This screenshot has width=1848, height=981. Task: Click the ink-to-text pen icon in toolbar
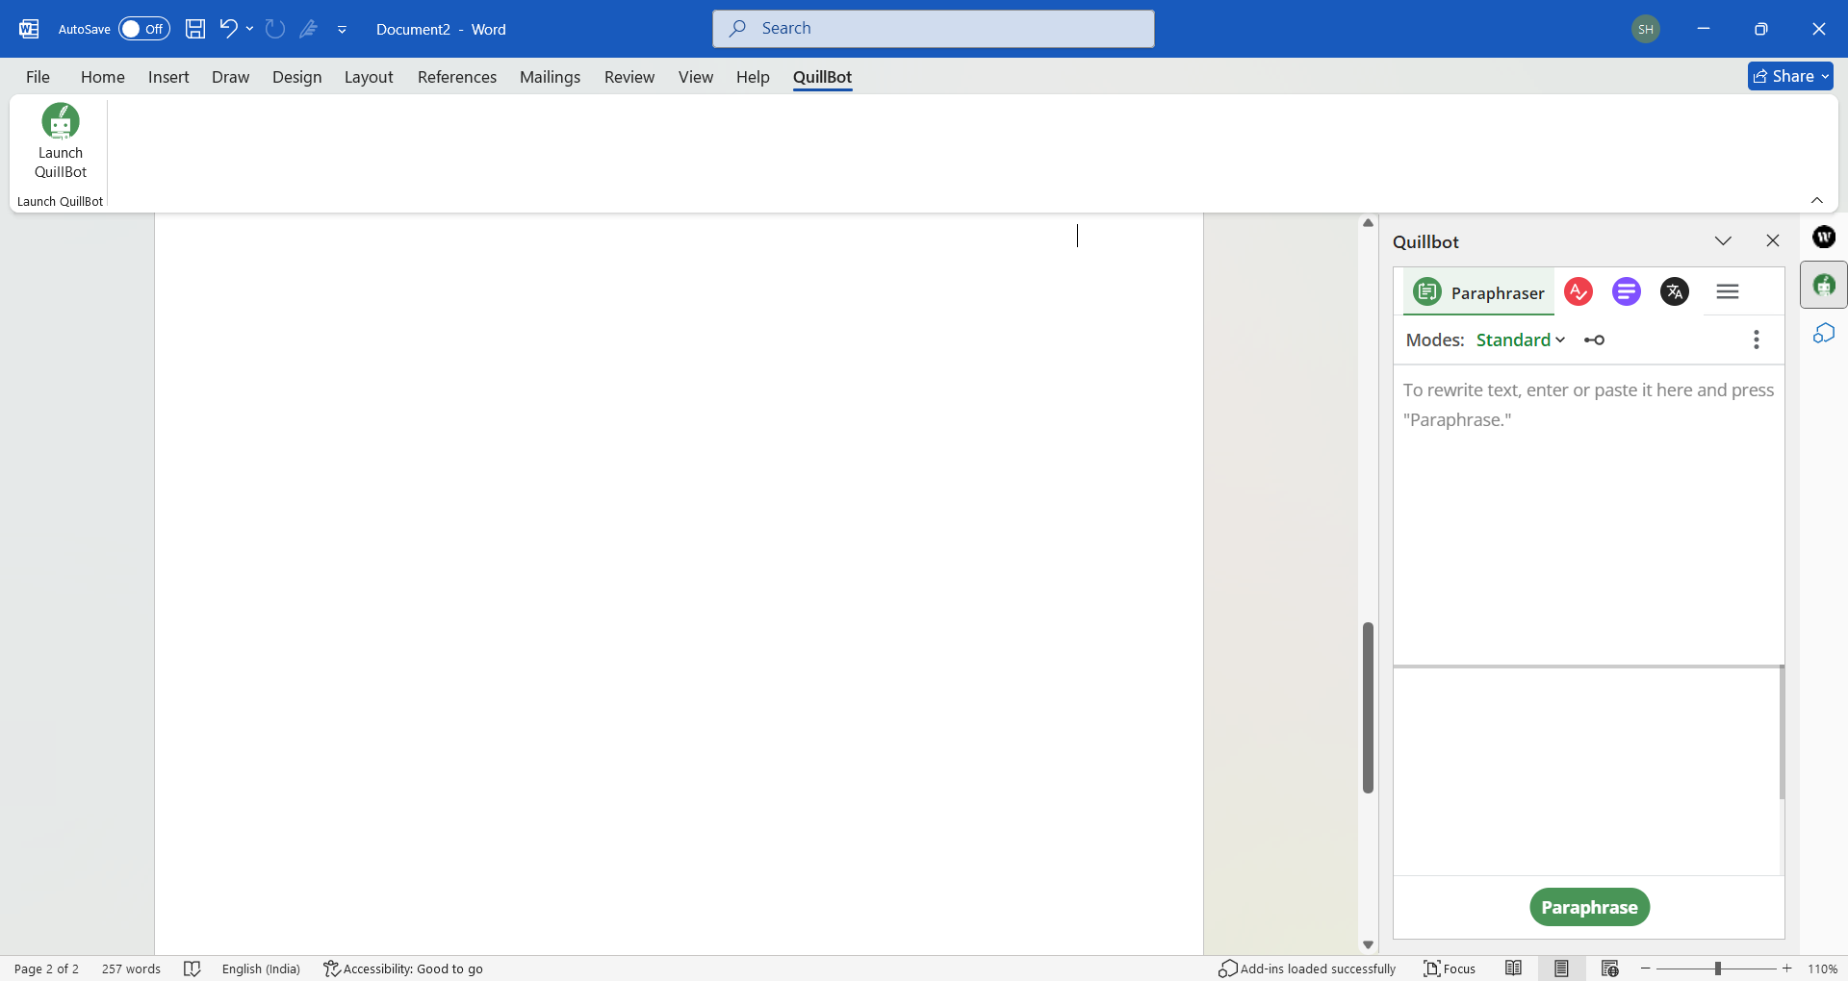click(x=308, y=29)
